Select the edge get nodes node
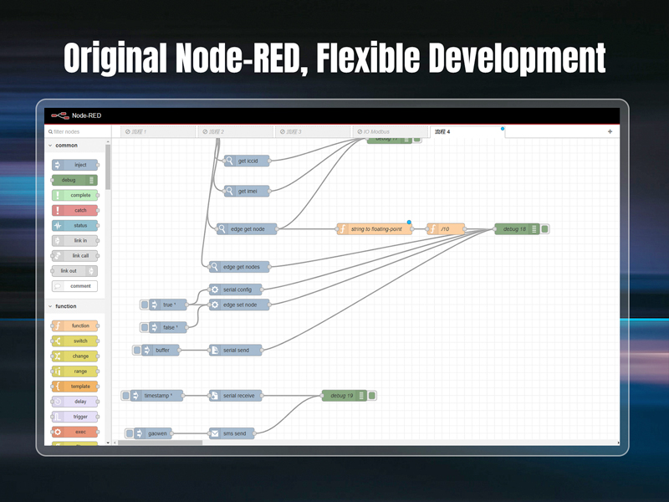 [239, 267]
